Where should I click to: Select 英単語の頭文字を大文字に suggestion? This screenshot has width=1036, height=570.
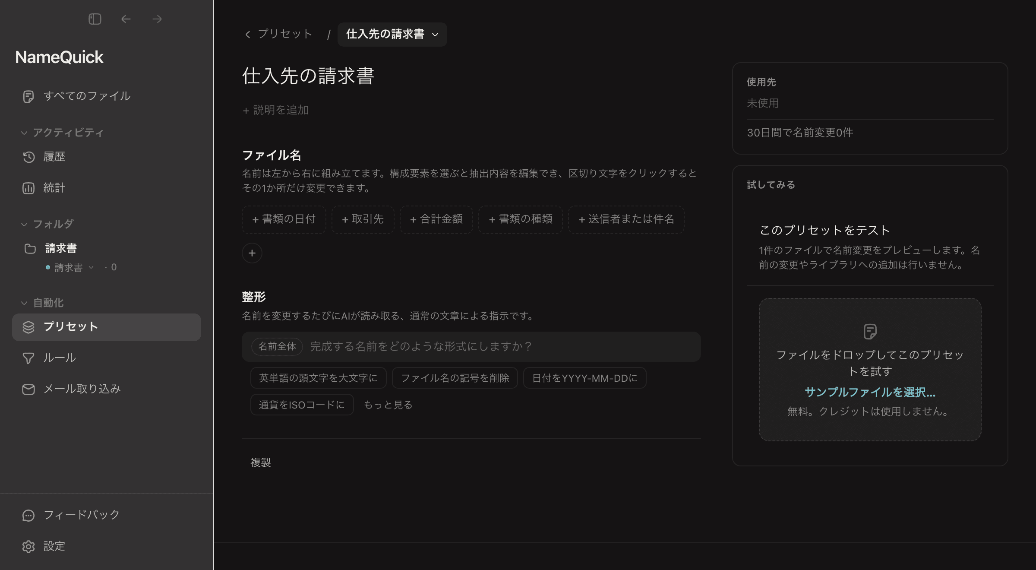tap(318, 378)
